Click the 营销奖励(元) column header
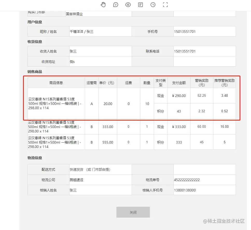The width and height of the screenshot is (251, 230). 202,83
